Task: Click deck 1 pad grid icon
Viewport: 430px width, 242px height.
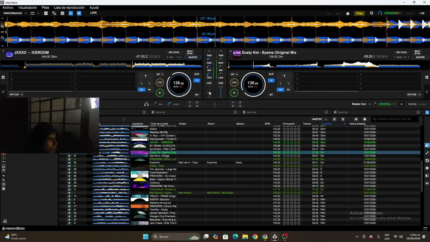Action: click(3, 77)
